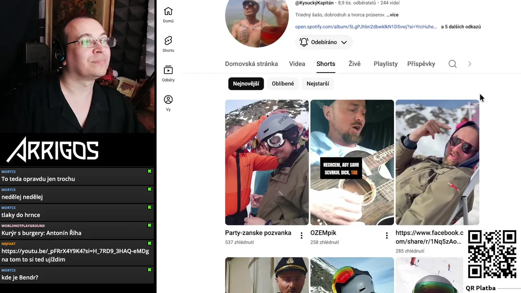The image size is (521, 293).
Task: Open the Shorts icon in sidebar
Action: (168, 44)
